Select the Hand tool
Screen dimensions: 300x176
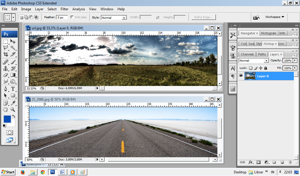pyautogui.click(x=6, y=109)
